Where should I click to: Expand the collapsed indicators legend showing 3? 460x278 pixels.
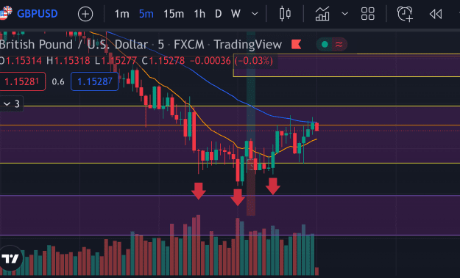pyautogui.click(x=11, y=103)
